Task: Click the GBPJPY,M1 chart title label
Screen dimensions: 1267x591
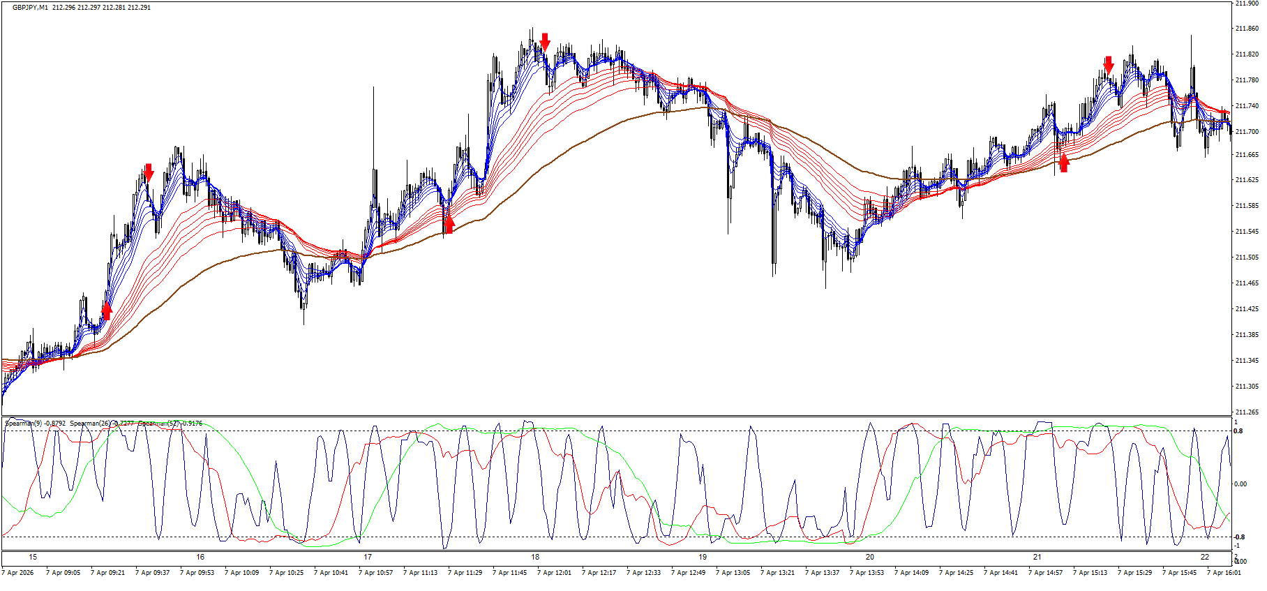Action: [31, 8]
